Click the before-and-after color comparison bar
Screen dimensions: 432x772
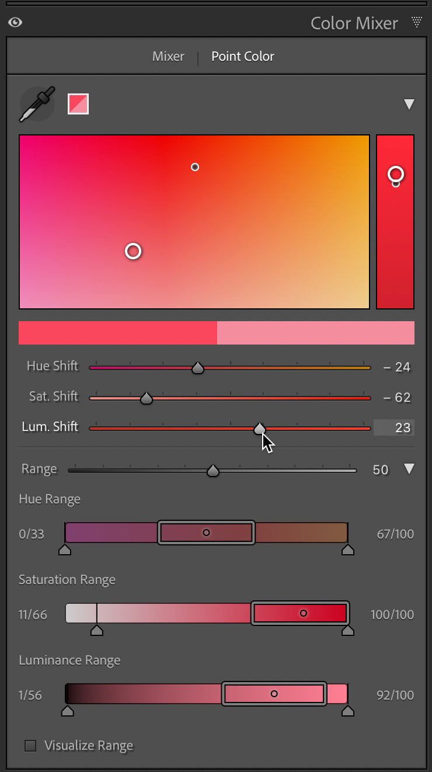click(x=216, y=332)
